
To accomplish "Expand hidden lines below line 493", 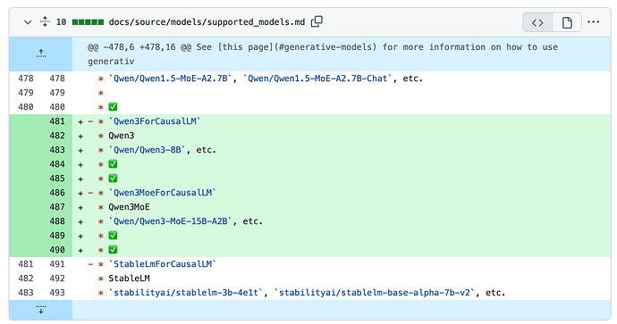I will tap(41, 310).
